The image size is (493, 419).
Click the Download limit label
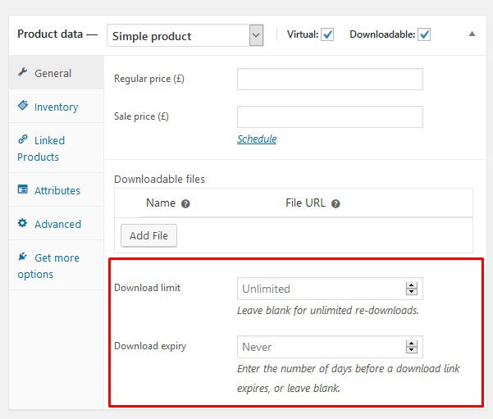[147, 288]
